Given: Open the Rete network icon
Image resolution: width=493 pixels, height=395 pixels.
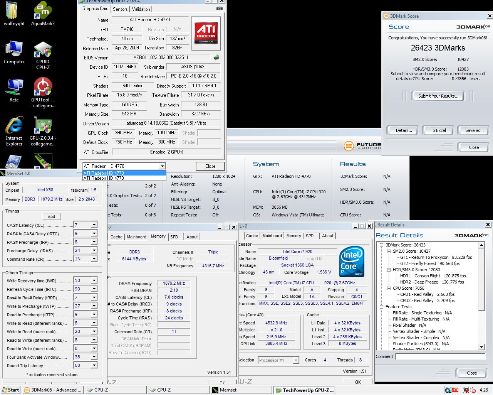Looking at the screenshot, I should 14,90.
